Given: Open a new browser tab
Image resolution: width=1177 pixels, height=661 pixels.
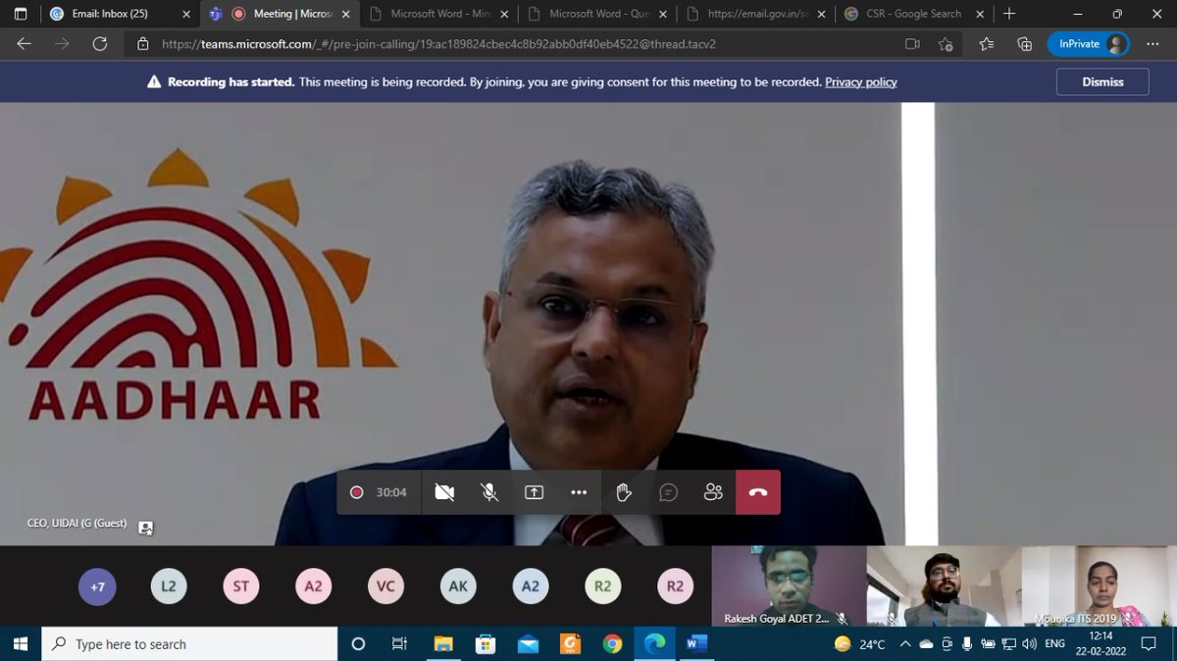Looking at the screenshot, I should point(1008,14).
